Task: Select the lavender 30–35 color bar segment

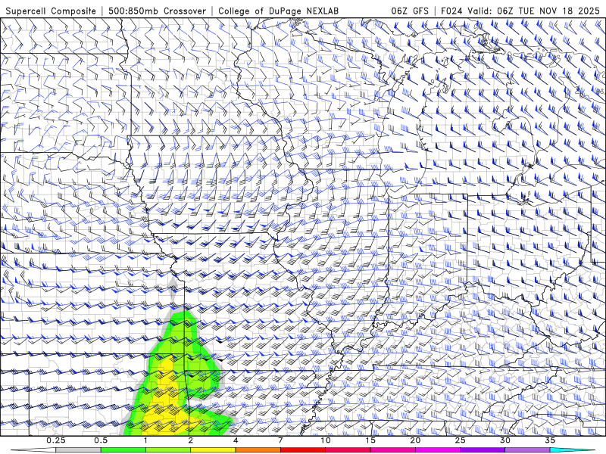Action: tap(527, 450)
